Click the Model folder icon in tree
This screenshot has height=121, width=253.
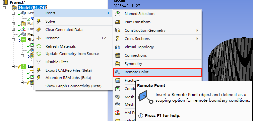click(x=14, y=8)
